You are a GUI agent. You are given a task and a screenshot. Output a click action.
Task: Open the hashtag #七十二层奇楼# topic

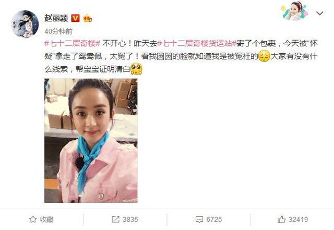pyautogui.click(x=72, y=43)
